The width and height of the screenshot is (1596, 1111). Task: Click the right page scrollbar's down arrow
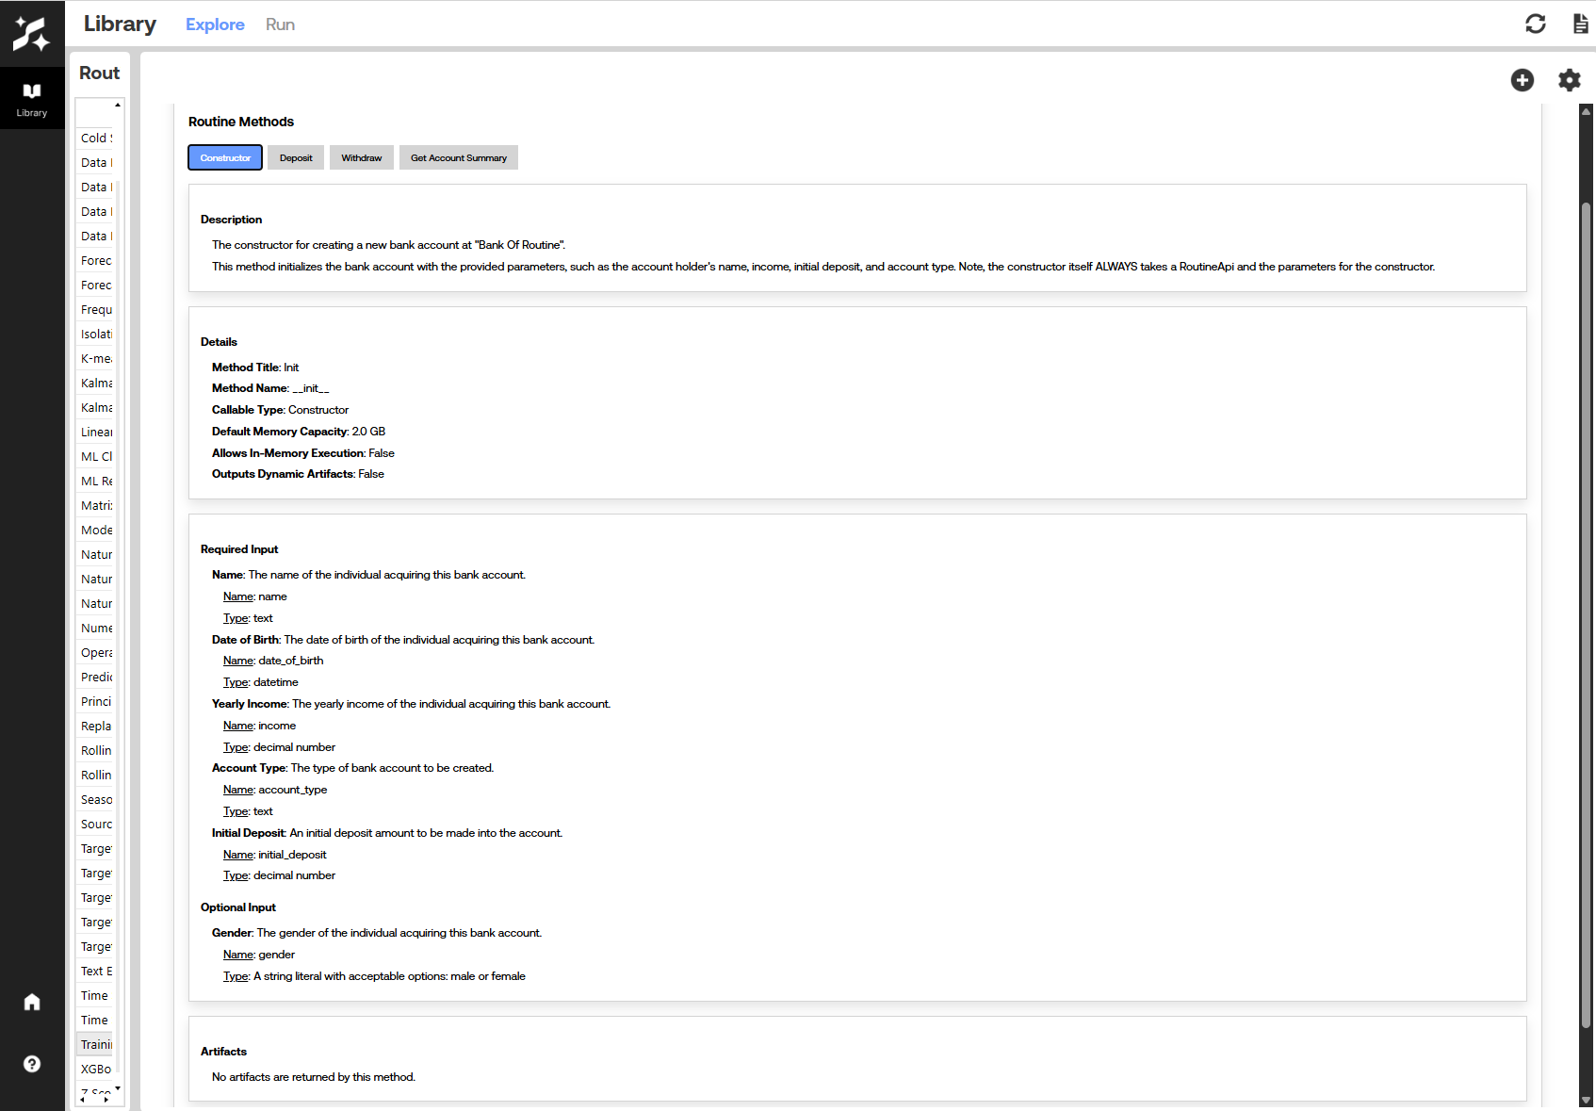click(x=1587, y=1097)
